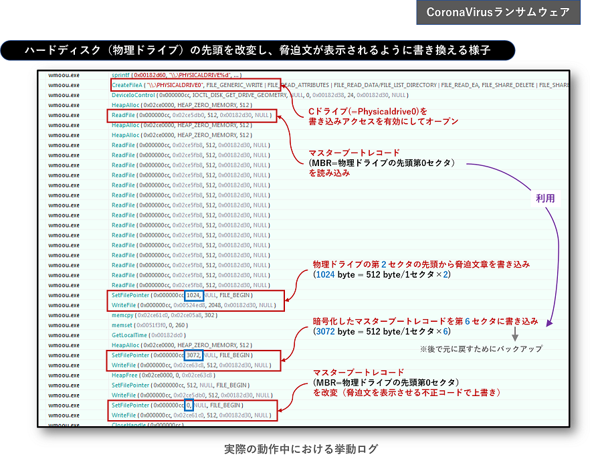Click the ※後で元に戻すためにバックアップ note
Screen dimensions: 592x463
480,349
